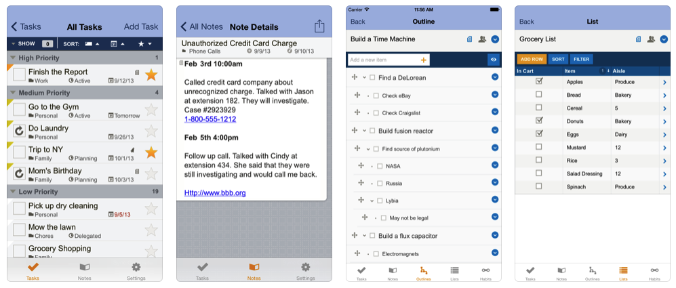Open the Http://www.bbb.org link
The height and width of the screenshot is (288, 676).
(x=215, y=192)
